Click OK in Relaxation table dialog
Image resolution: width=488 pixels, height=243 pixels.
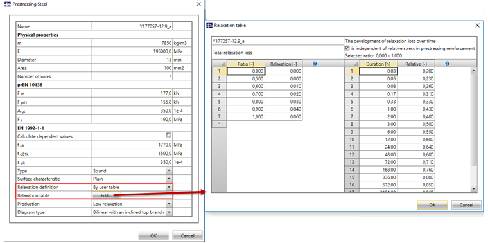tap(432, 205)
